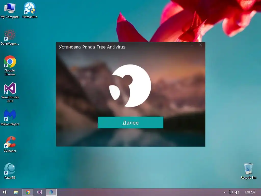The height and width of the screenshot is (196, 261).
Task: Open File Explorer from the taskbar
Action: tap(16, 192)
